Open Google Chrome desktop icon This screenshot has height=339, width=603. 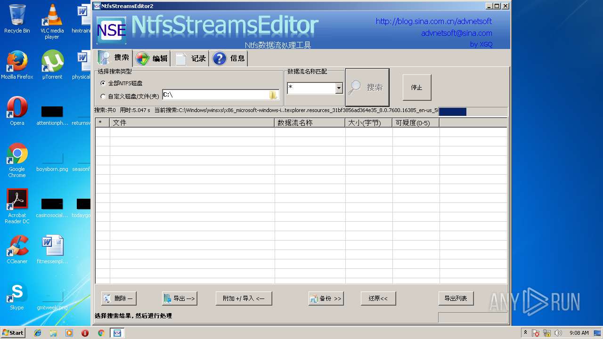coord(17,160)
